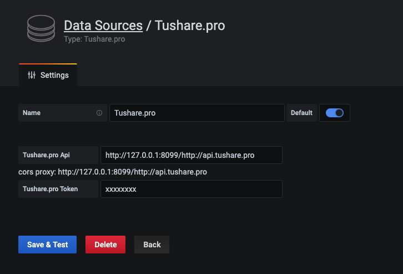The height and width of the screenshot is (274, 403).
Task: Click the red Delete button
Action: pos(105,245)
